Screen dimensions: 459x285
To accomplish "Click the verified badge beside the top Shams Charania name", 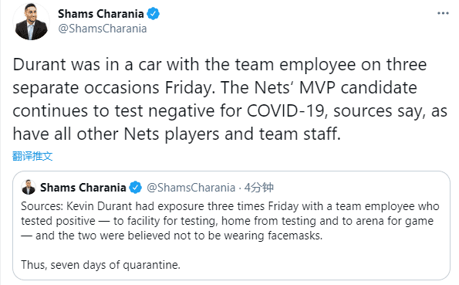I will pyautogui.click(x=153, y=14).
